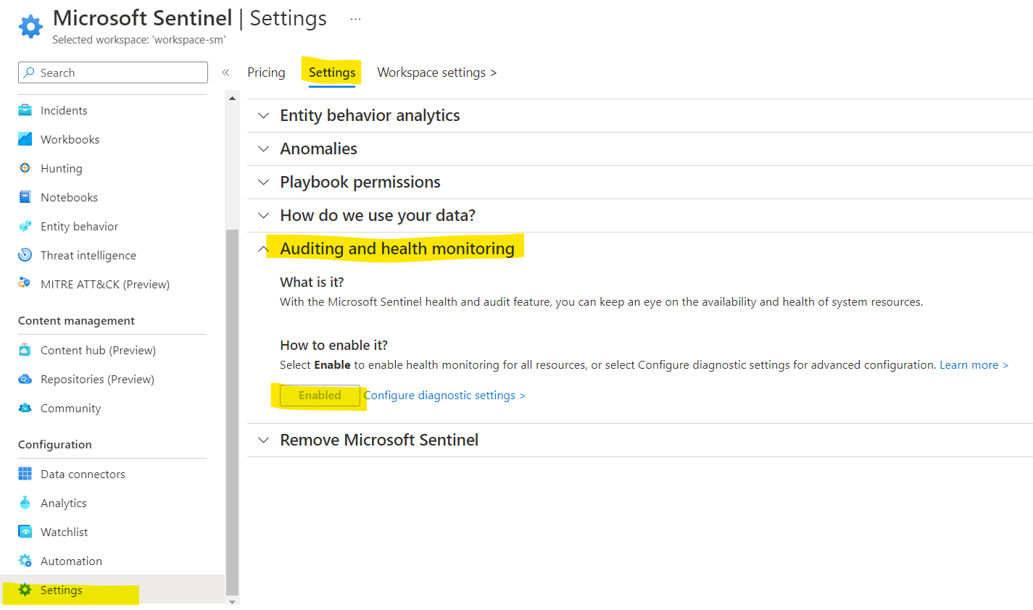Click inside the Search field

112,72
